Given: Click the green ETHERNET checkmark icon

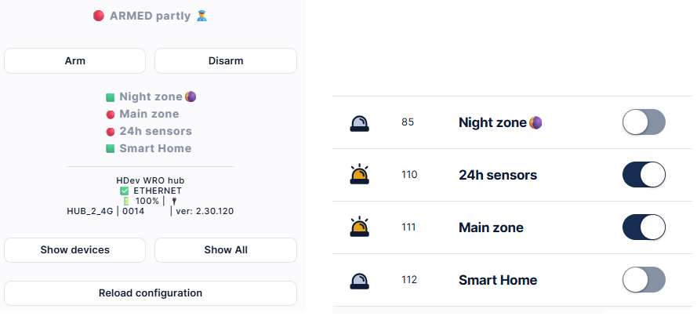Looking at the screenshot, I should [x=125, y=191].
